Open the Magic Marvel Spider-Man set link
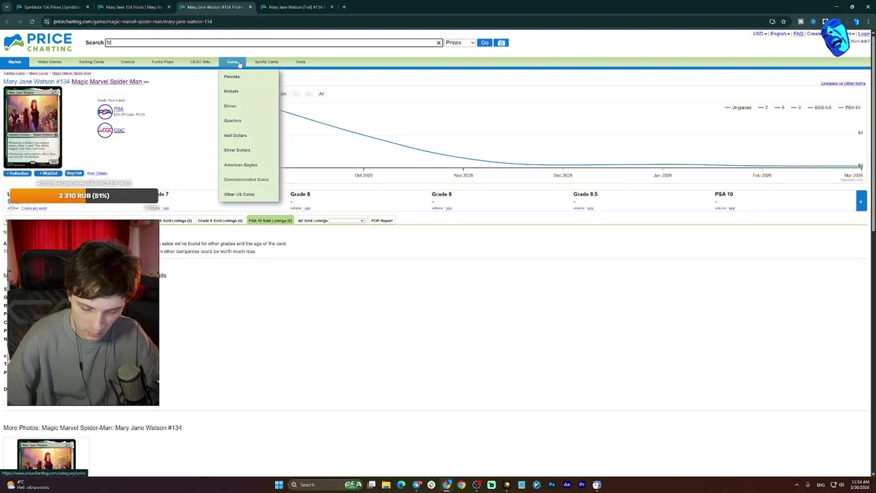The height and width of the screenshot is (493, 876). [107, 81]
